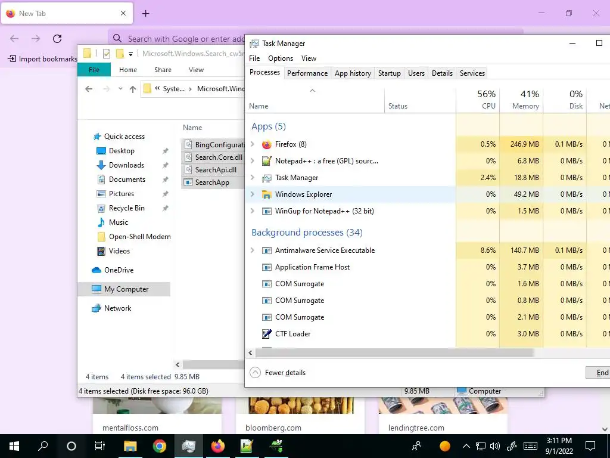This screenshot has height=458, width=610.
Task: Switch to the Startup tab
Action: [390, 73]
